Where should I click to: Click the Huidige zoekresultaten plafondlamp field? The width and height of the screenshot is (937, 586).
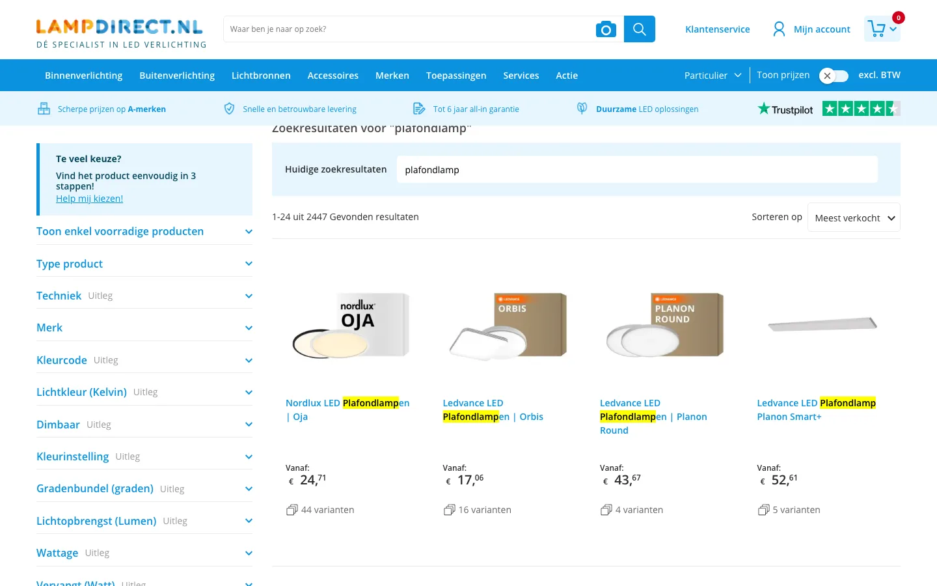637,169
